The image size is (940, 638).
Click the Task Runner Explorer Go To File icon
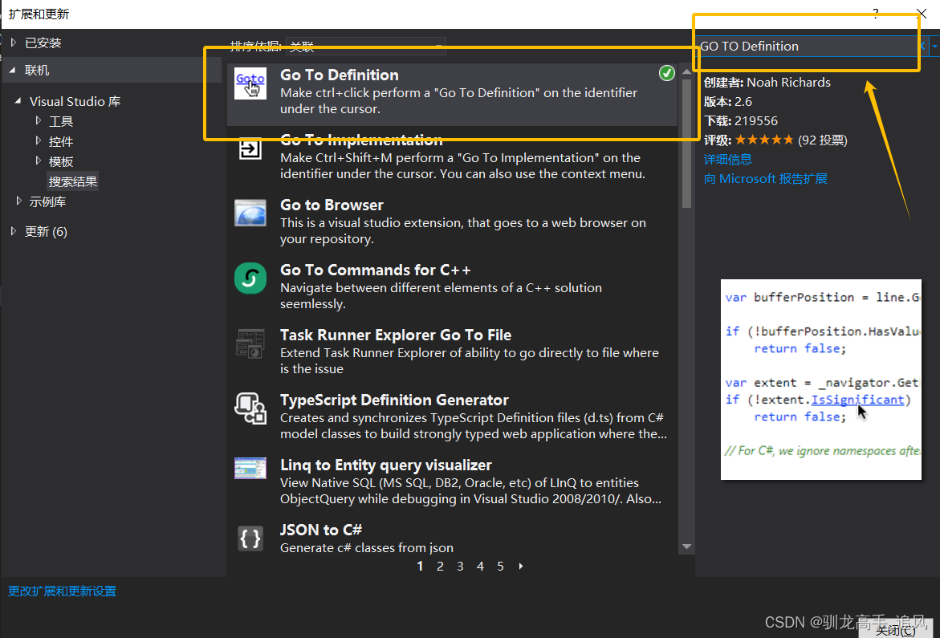(x=250, y=343)
